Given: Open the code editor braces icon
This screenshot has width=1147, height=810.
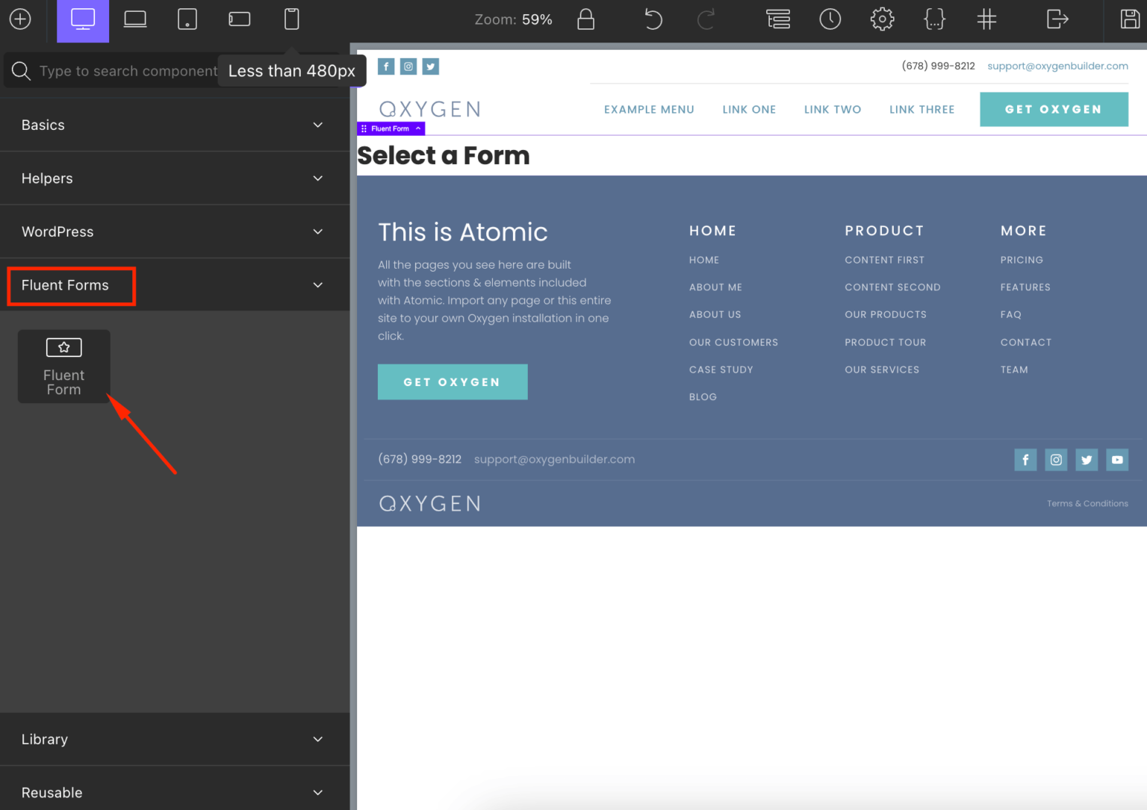Looking at the screenshot, I should tap(934, 19).
